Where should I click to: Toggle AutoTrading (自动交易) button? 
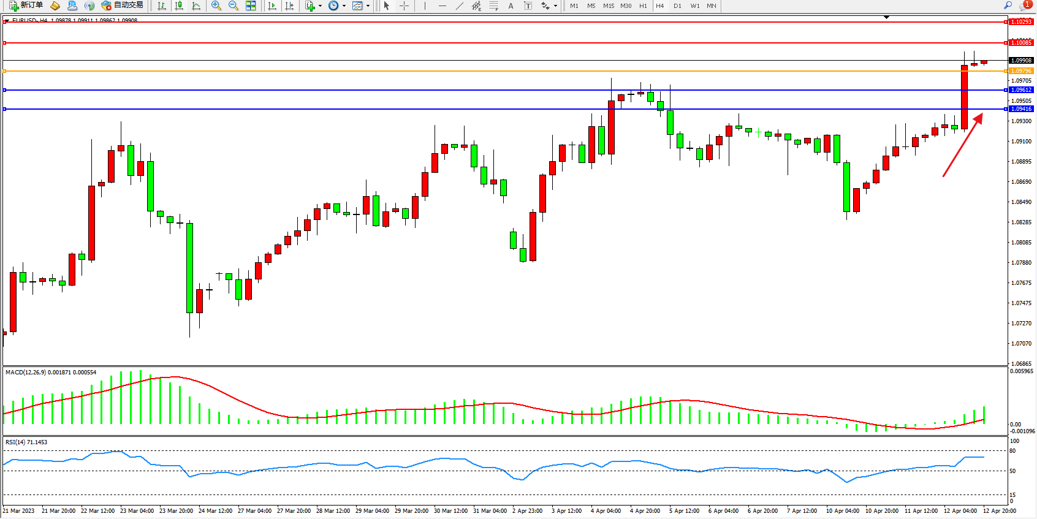123,6
